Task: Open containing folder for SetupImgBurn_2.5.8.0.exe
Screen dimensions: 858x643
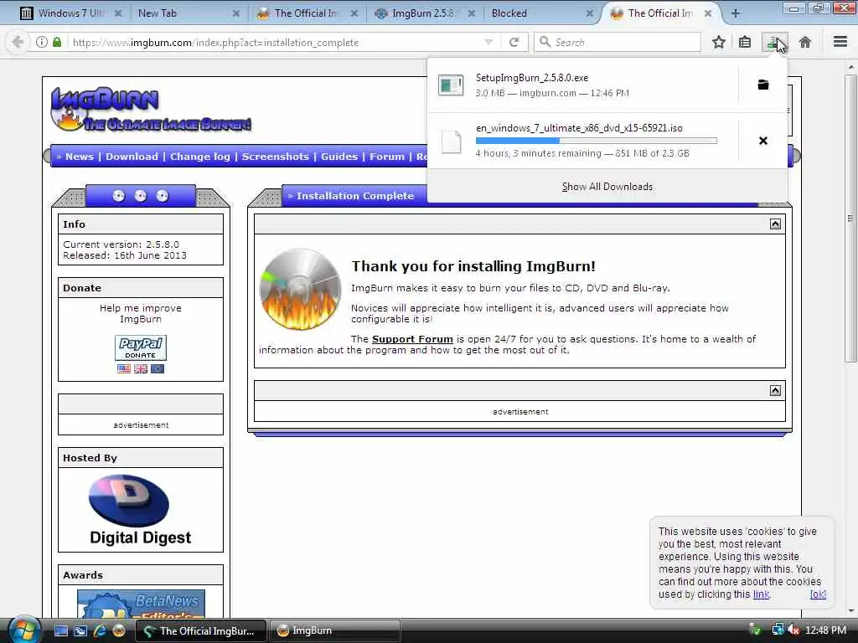Action: [x=762, y=85]
